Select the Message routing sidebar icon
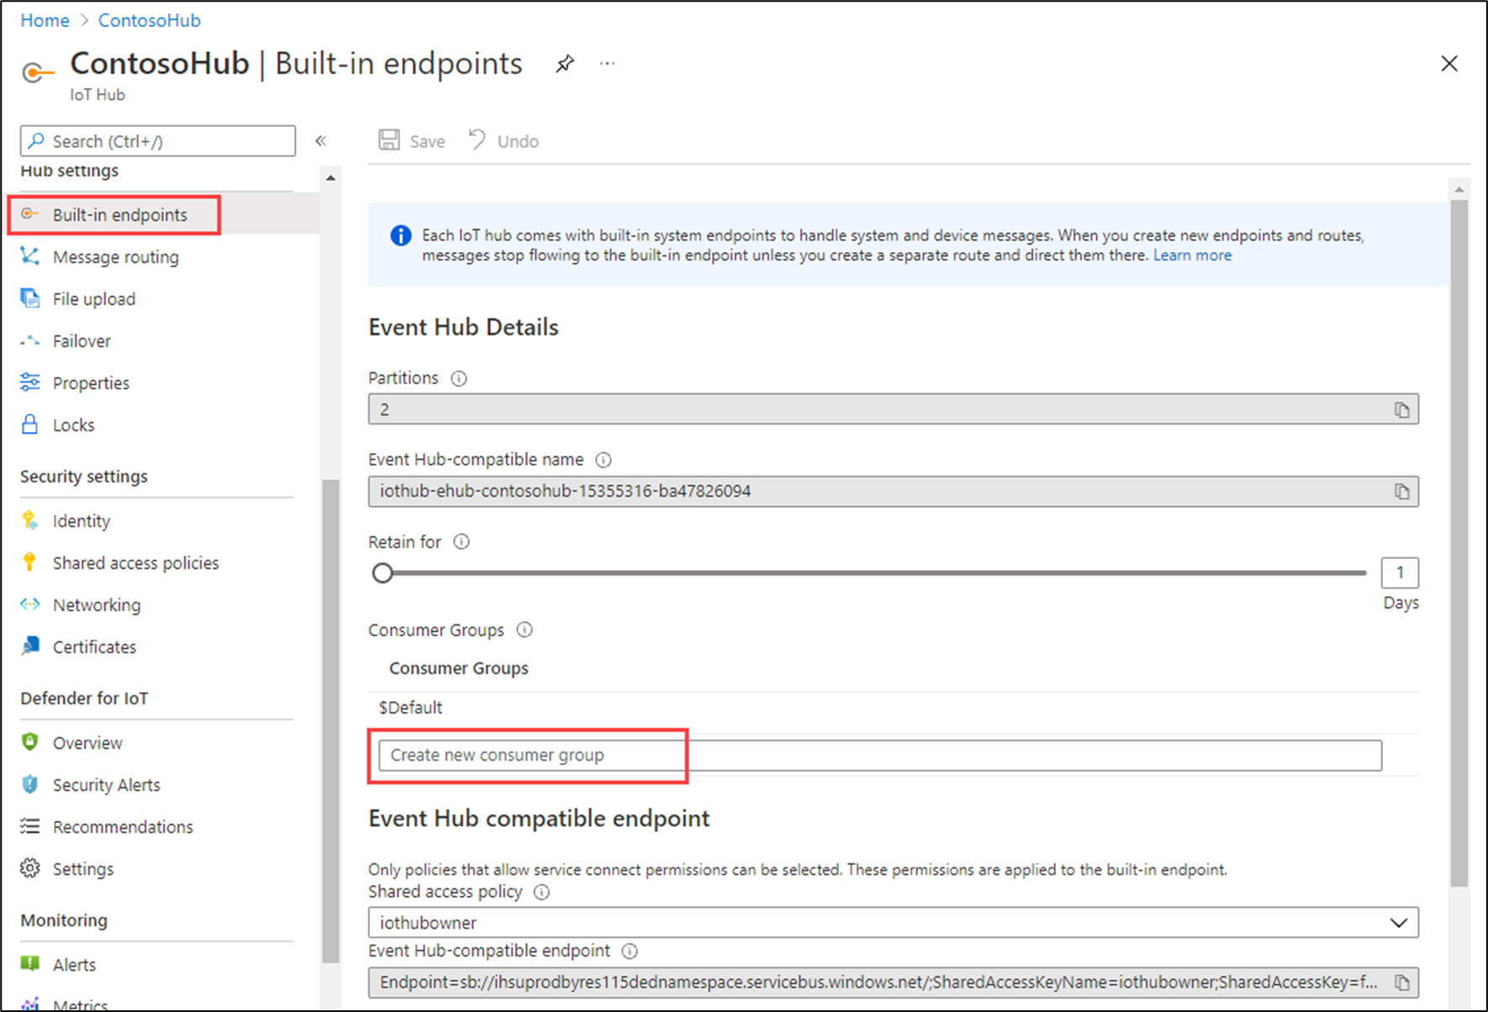Viewport: 1488px width, 1012px height. (x=29, y=256)
